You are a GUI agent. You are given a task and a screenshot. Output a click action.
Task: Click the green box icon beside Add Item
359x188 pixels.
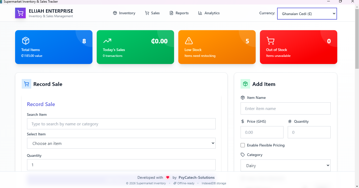[245, 84]
